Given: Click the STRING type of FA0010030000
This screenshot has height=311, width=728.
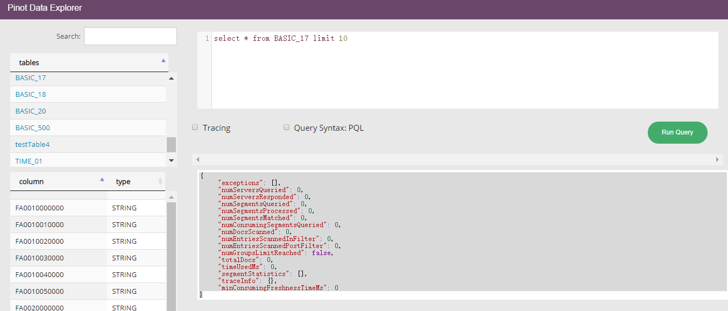Looking at the screenshot, I should pos(124,258).
